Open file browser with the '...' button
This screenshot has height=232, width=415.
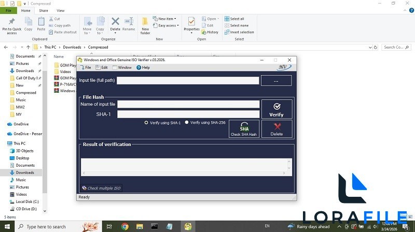276,81
